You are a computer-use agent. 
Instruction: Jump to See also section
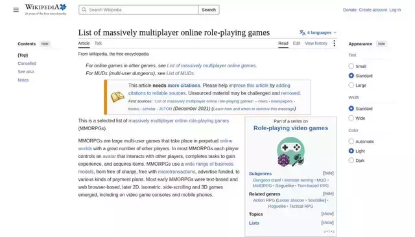[x=26, y=72]
